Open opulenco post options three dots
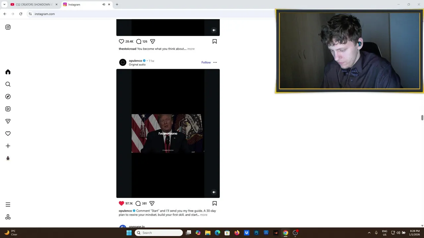The width and height of the screenshot is (424, 238). point(215,62)
